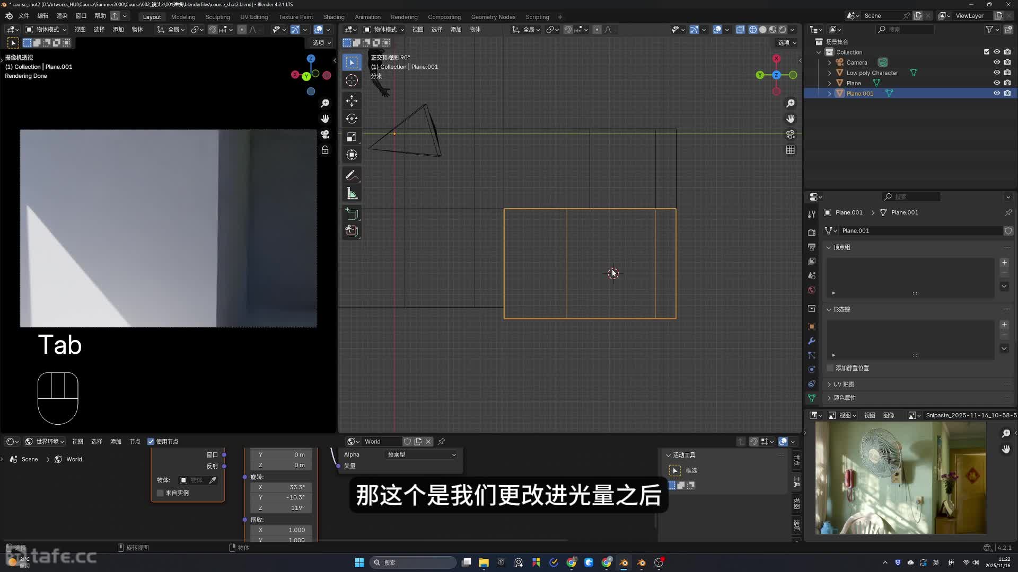Activate the Annotate pencil tool

[x=352, y=175]
